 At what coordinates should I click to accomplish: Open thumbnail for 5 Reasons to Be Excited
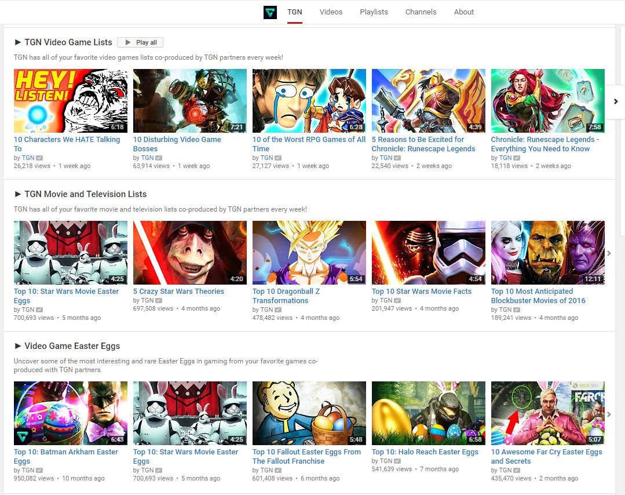pyautogui.click(x=429, y=101)
